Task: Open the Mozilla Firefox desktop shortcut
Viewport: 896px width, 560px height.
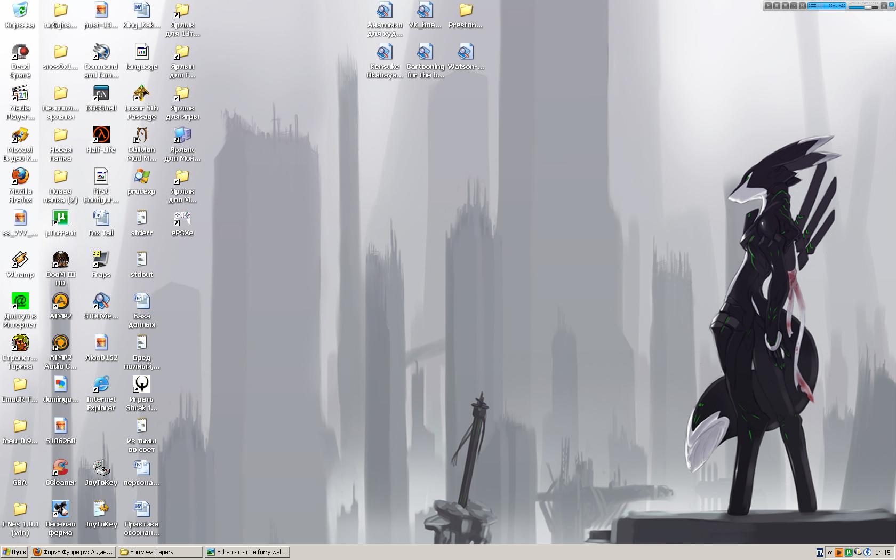Action: pyautogui.click(x=20, y=177)
